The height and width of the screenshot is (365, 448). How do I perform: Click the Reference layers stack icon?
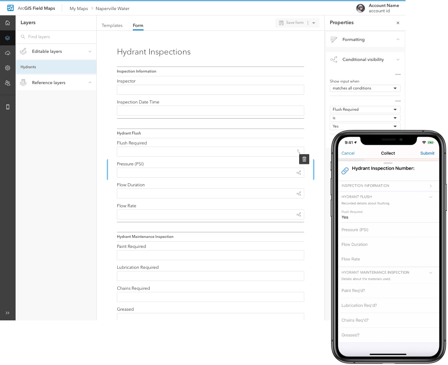click(x=23, y=83)
